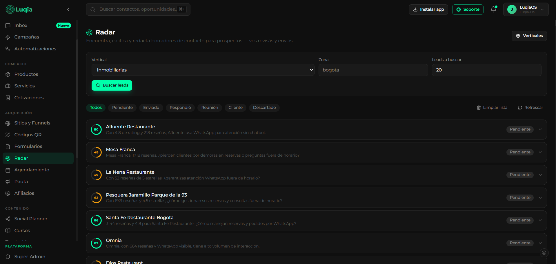
Task: Filter leads by Enviado tab
Action: coord(151,108)
